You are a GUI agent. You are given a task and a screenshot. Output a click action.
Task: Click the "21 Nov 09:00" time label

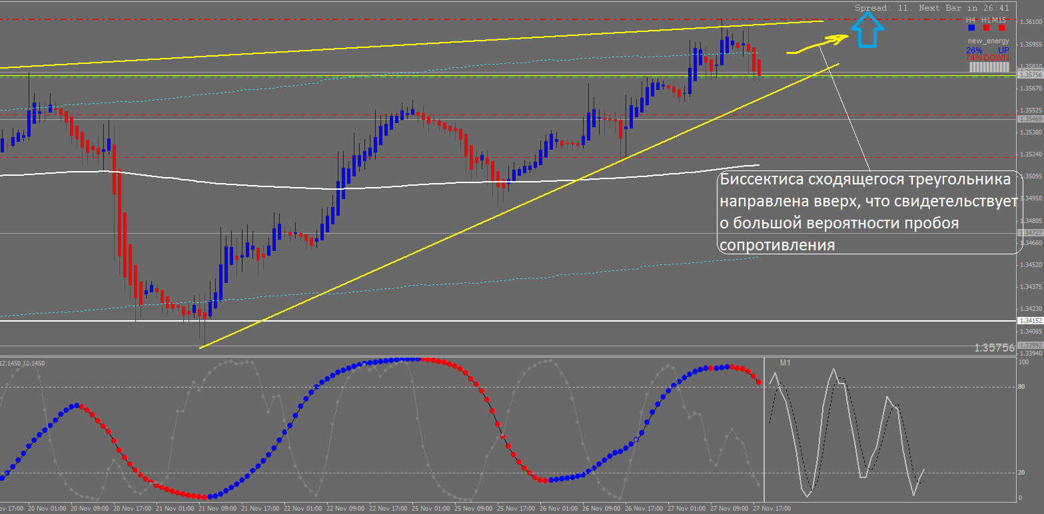218,509
